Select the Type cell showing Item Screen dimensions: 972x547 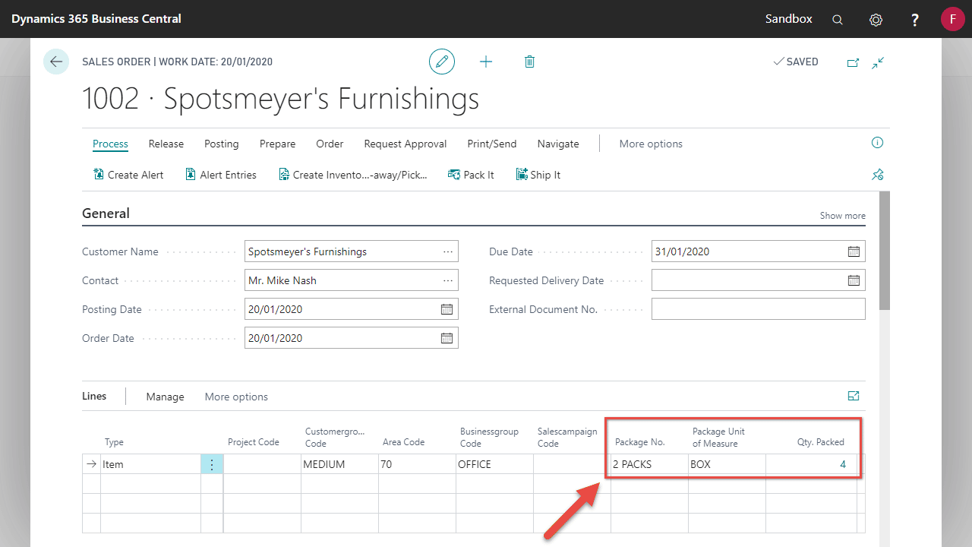[150, 464]
